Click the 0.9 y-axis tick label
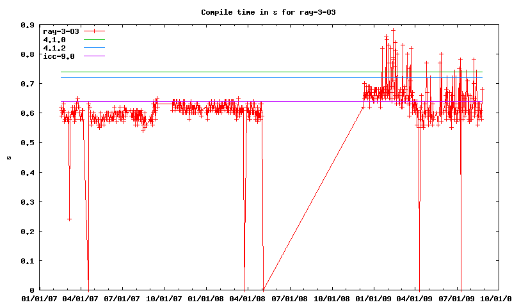Image resolution: width=512 pixels, height=307 pixels. pyautogui.click(x=28, y=25)
